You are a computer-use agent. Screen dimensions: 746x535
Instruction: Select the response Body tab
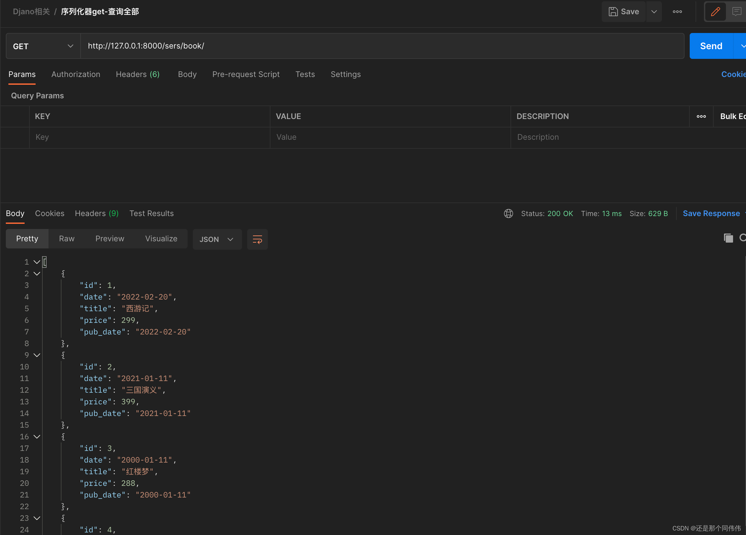(x=15, y=213)
